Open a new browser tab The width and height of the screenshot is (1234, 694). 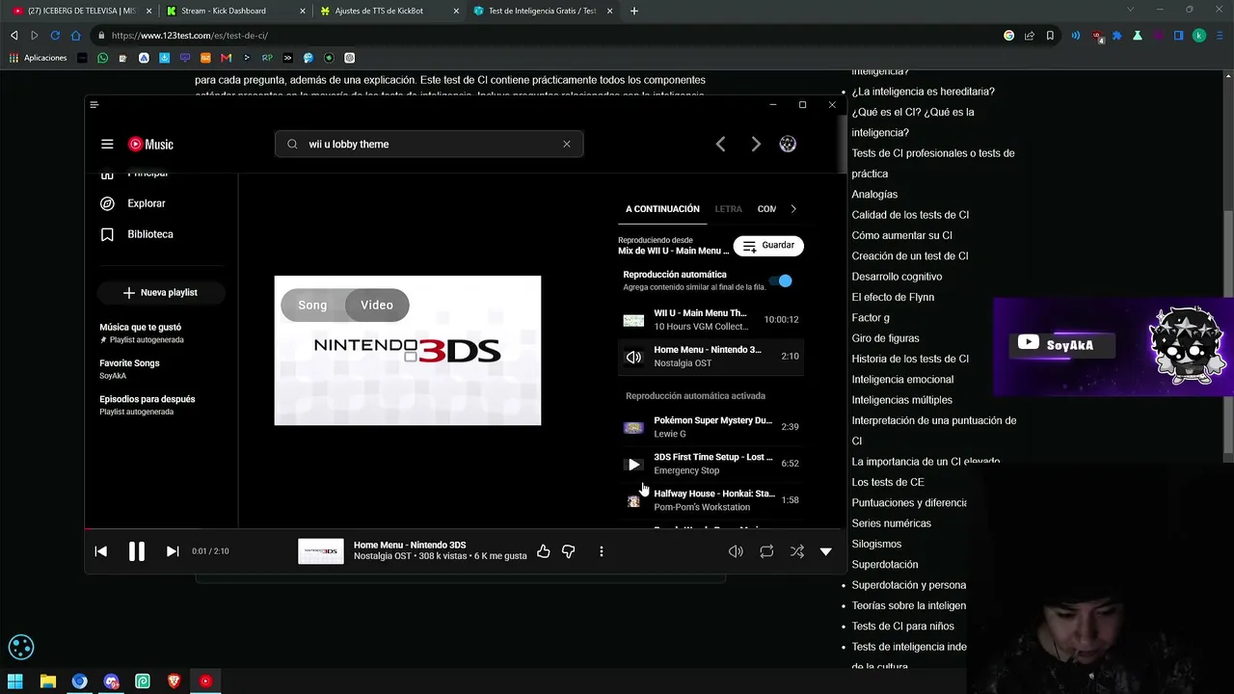coord(634,11)
